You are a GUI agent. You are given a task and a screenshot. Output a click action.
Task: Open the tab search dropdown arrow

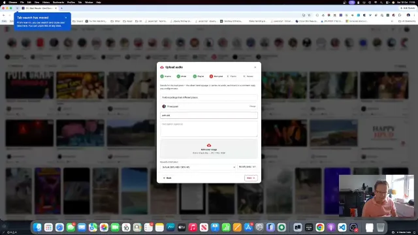coord(17,8)
